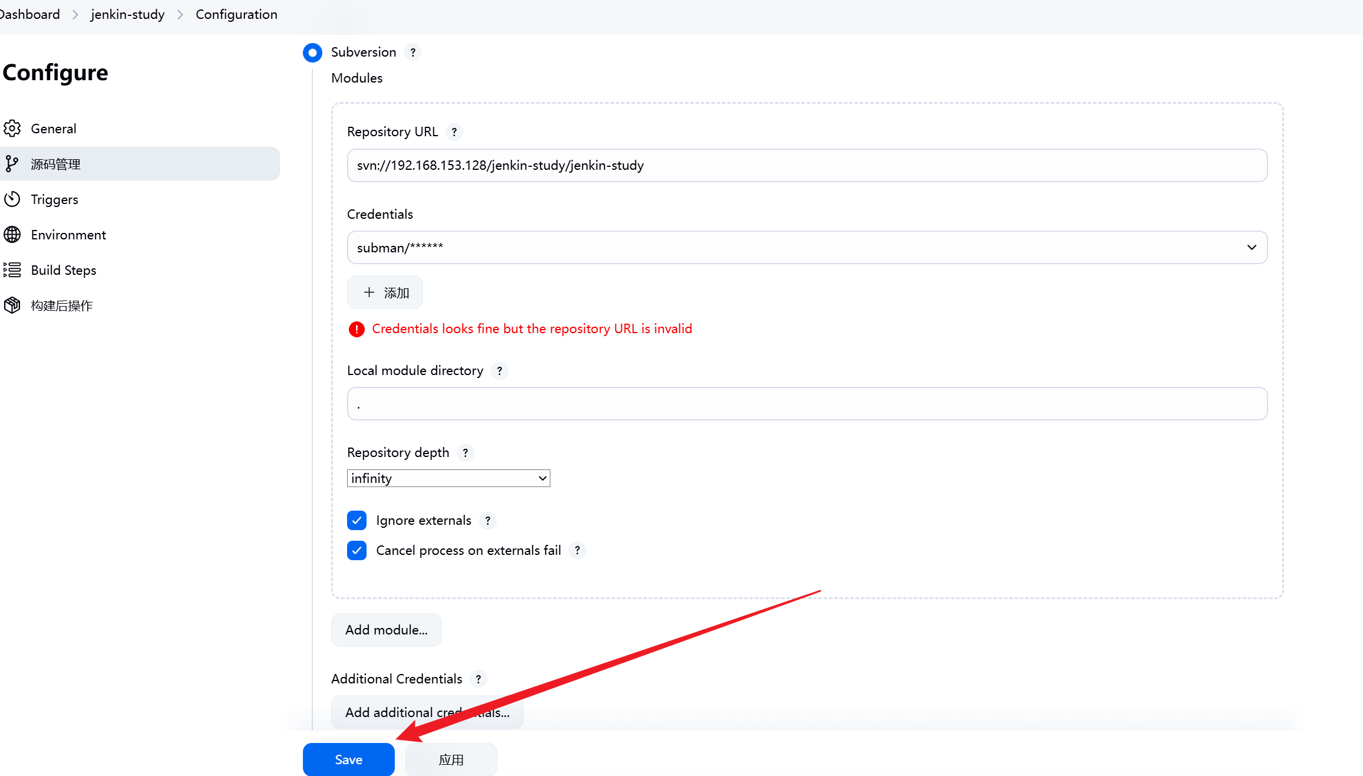Screen dimensions: 1363x776
Task: Uncheck Ignore externals checkbox
Action: [x=357, y=521]
